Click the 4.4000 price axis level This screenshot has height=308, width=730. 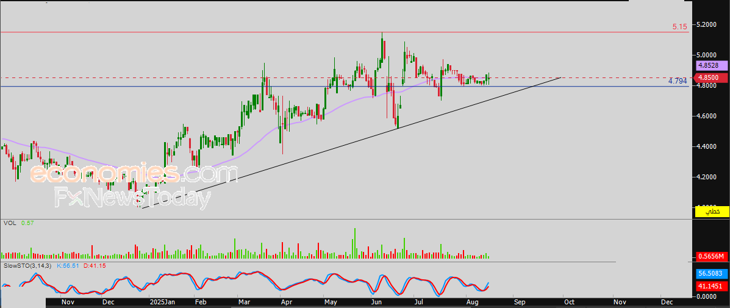click(x=707, y=146)
